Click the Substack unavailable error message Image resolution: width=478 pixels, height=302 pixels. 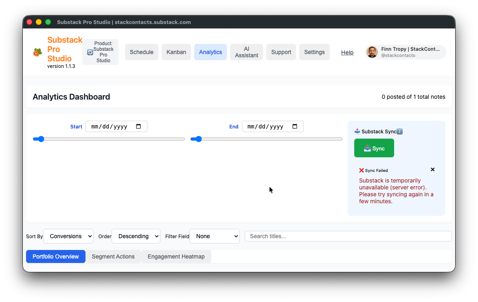[x=396, y=191]
